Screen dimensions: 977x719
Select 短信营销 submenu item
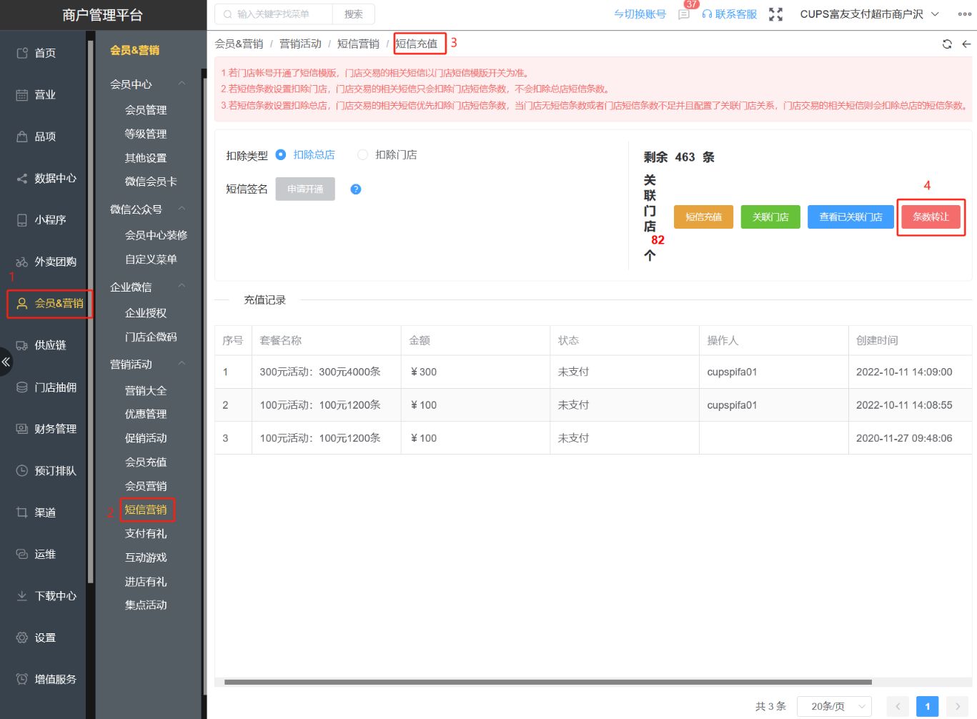point(146,510)
